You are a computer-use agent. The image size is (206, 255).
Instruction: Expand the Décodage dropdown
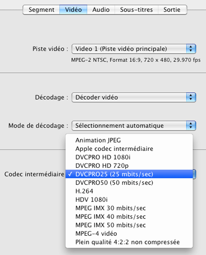(x=134, y=97)
